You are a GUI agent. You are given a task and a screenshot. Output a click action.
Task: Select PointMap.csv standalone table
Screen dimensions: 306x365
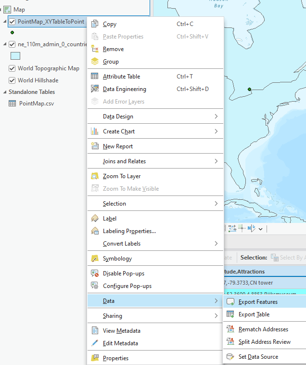click(x=37, y=104)
